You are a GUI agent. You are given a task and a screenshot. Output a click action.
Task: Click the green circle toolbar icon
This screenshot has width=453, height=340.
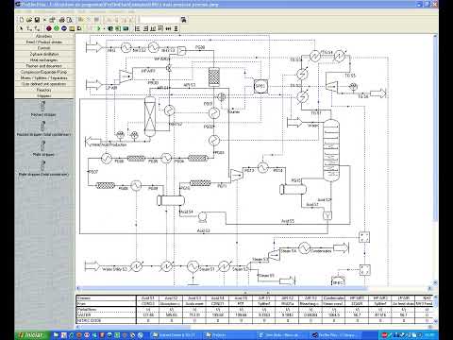coord(57,28)
